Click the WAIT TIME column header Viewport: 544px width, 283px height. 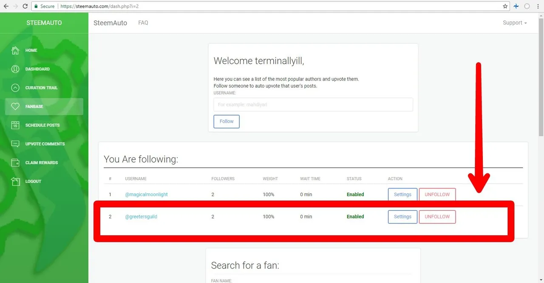[310, 179]
